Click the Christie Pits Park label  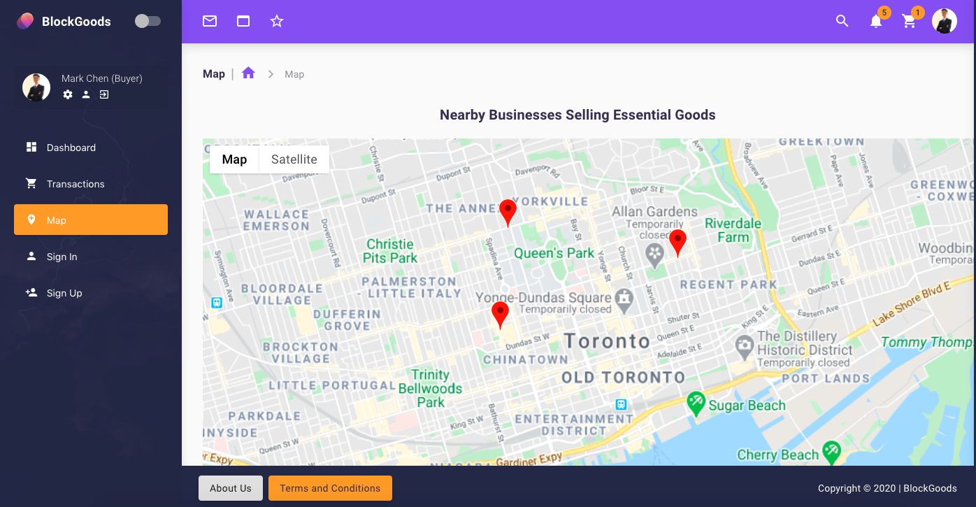390,251
